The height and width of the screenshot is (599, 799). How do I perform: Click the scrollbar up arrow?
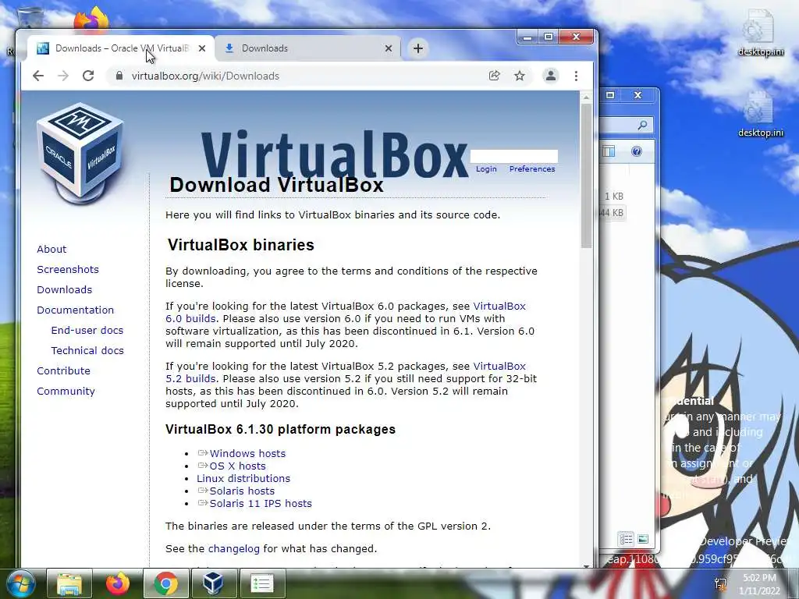coord(586,97)
